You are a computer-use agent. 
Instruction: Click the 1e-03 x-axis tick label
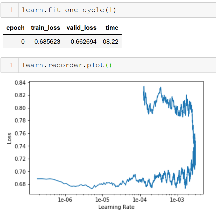177,200
